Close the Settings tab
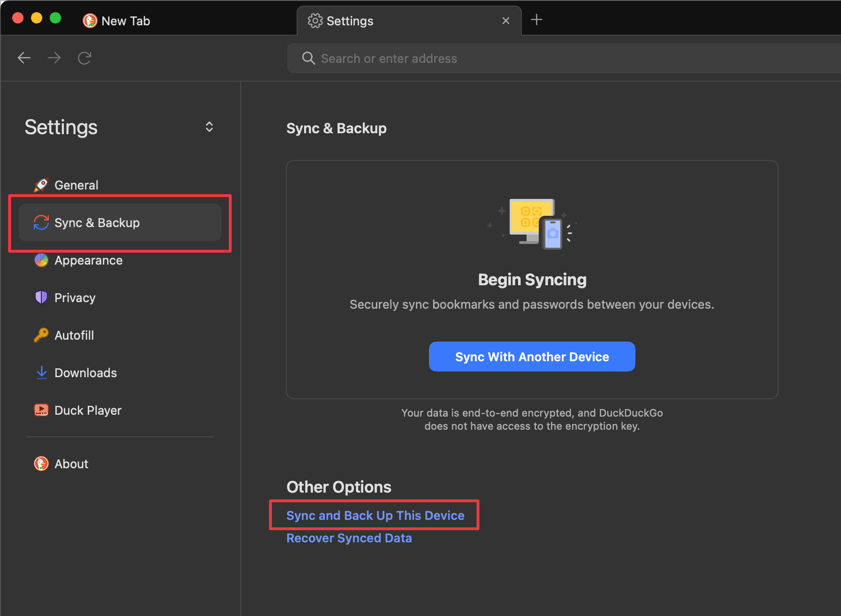Image resolution: width=841 pixels, height=616 pixels. click(x=505, y=21)
